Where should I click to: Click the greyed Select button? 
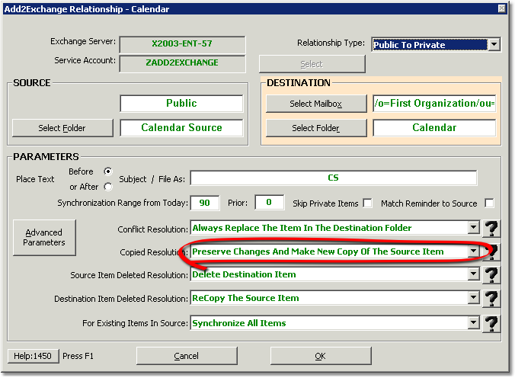click(x=312, y=64)
